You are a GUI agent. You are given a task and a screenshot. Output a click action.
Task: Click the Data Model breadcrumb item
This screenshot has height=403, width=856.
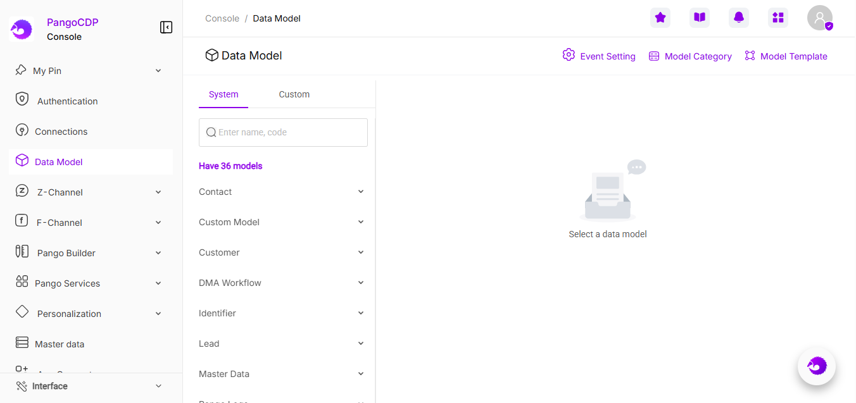click(277, 18)
